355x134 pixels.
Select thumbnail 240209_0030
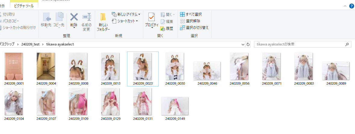coord(175,66)
